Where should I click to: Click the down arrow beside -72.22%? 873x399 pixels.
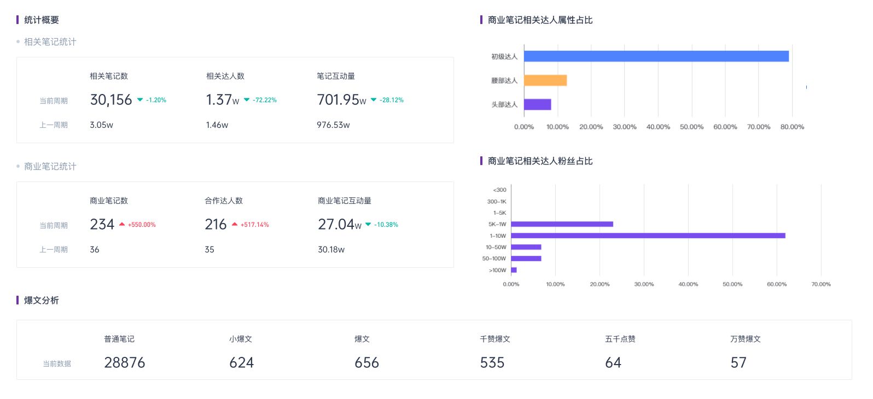pos(247,100)
